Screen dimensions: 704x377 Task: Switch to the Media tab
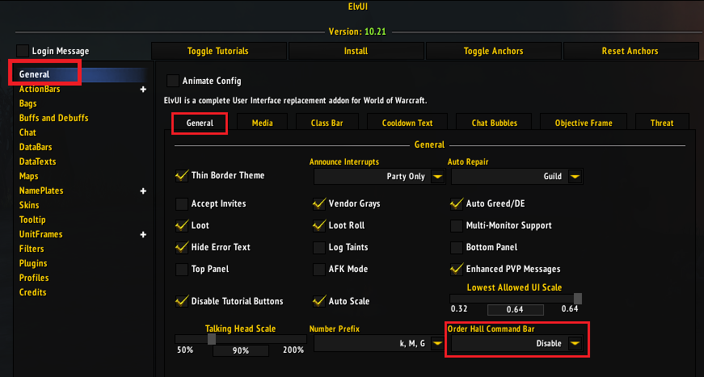point(262,123)
